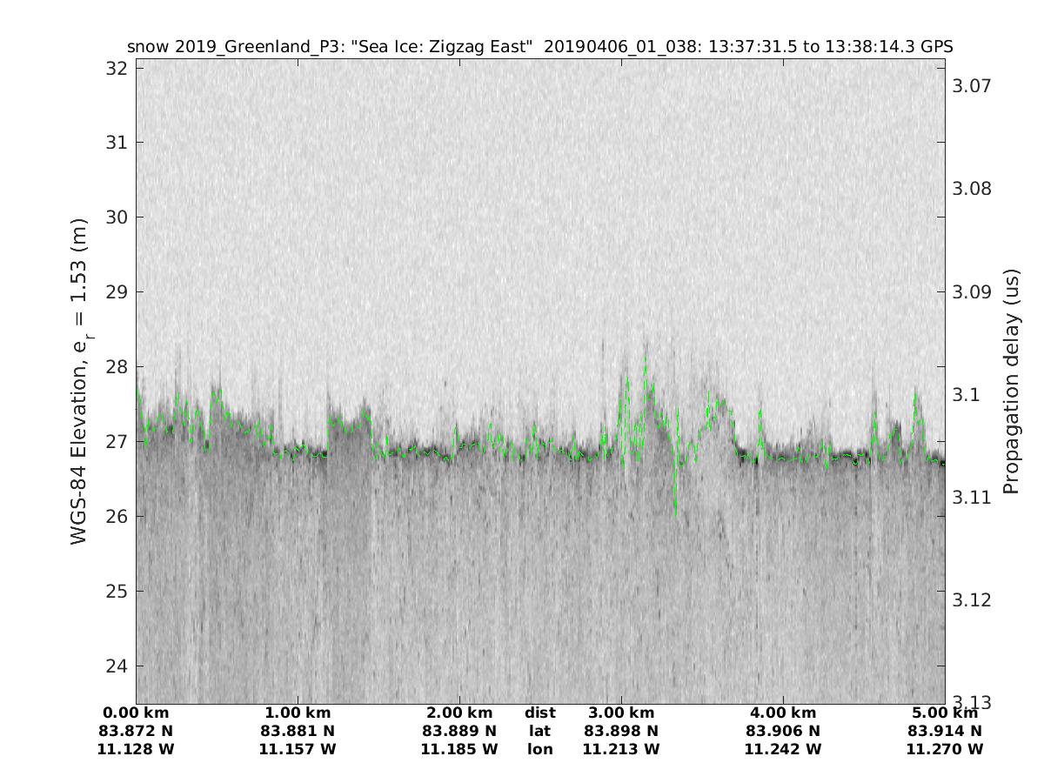Viewport: 1044px width, 783px height.
Task: Click the "lat" row header label
Action: coord(539,731)
